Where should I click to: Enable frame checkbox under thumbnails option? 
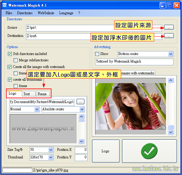tap(15, 86)
